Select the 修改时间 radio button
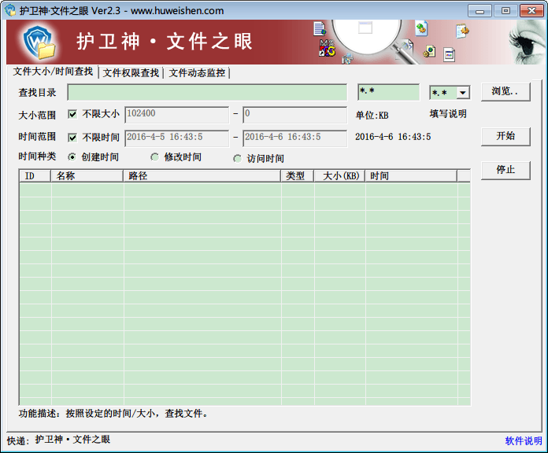Screen dimensions: 548x453 [x=155, y=157]
